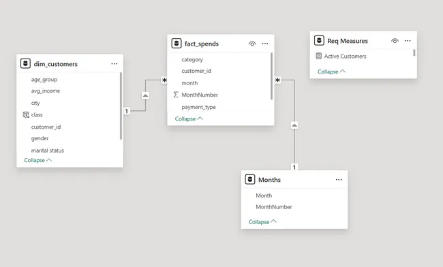Collapse the Req Measures table card

pyautogui.click(x=331, y=72)
